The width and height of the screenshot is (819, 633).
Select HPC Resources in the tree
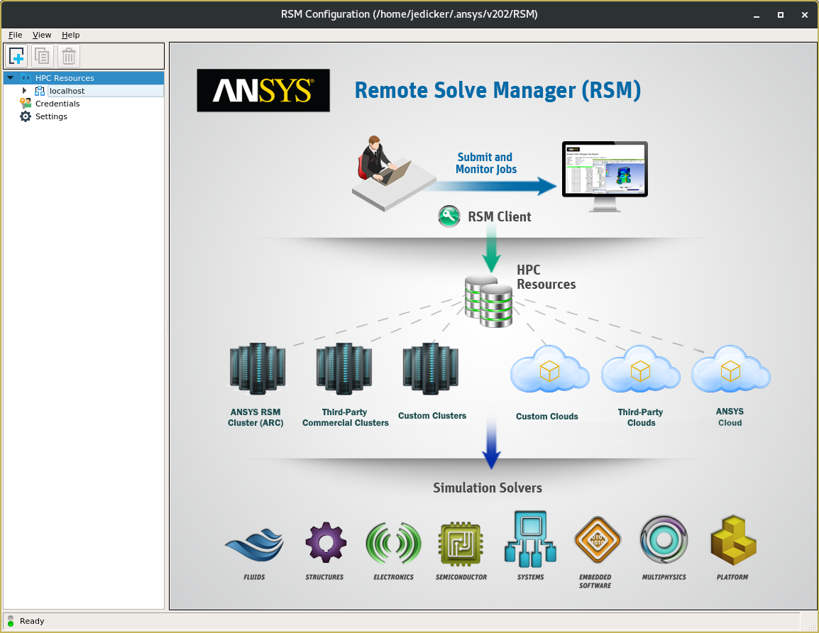[65, 78]
